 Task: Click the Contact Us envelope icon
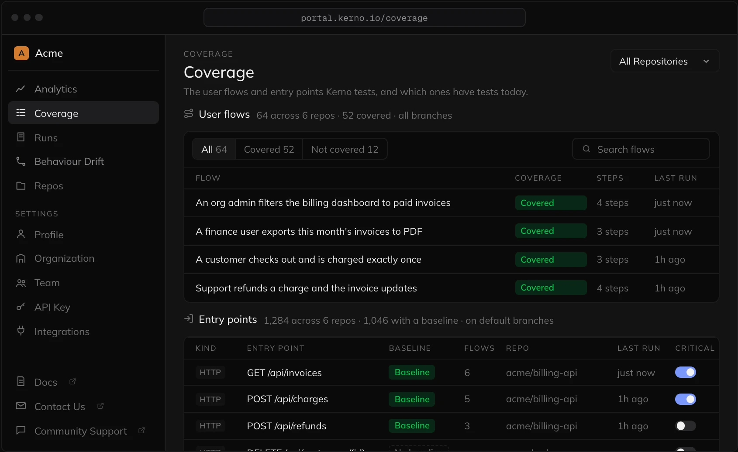(x=21, y=406)
